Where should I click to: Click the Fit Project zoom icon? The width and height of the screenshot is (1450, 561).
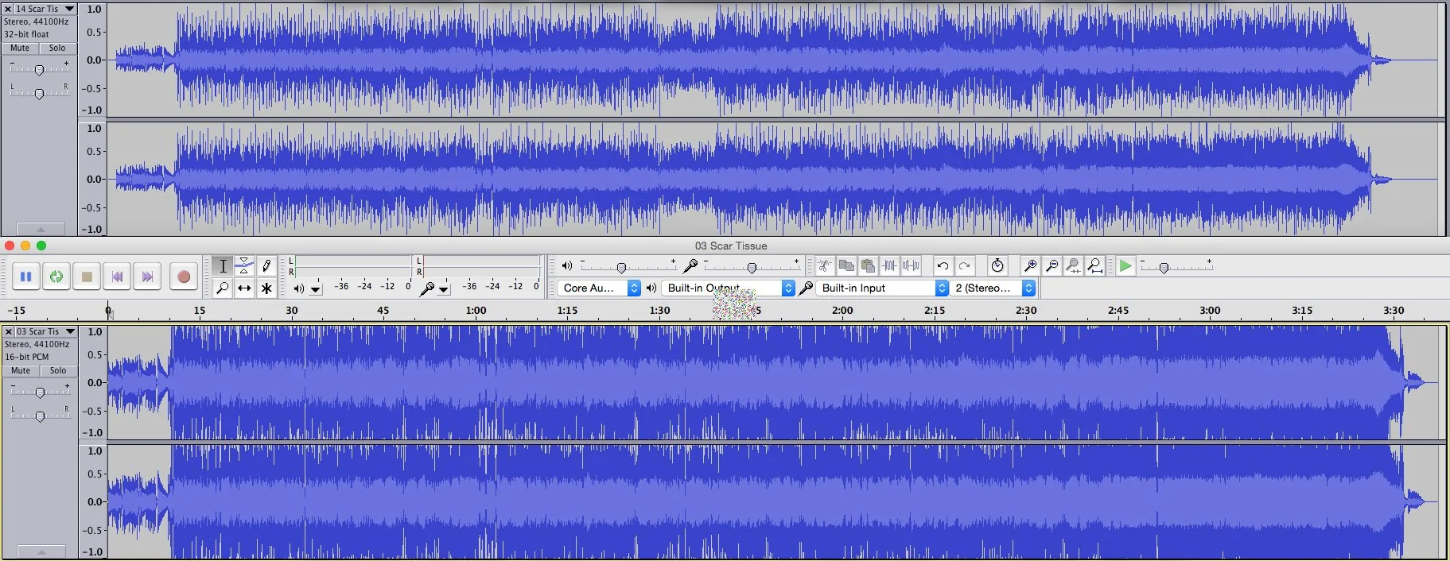coord(1095,266)
